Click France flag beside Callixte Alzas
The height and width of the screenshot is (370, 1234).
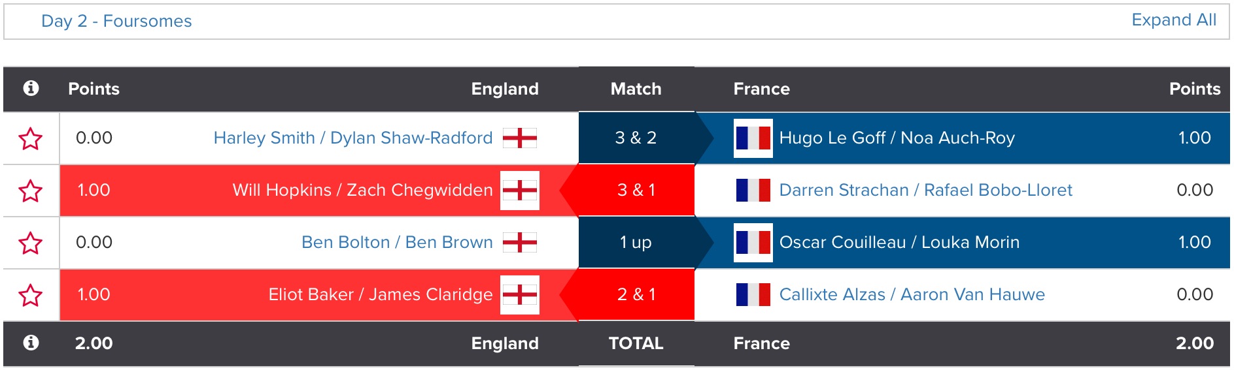753,295
